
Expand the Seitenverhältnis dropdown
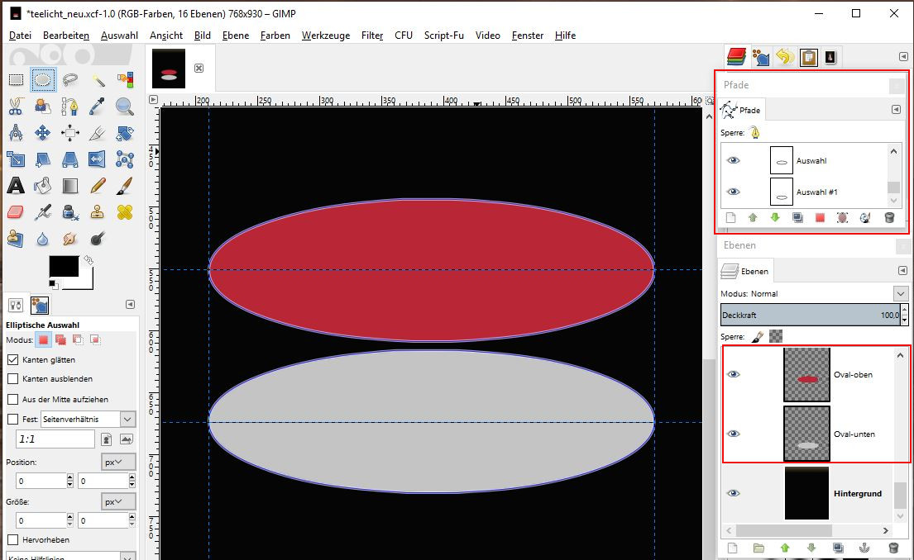pos(127,420)
